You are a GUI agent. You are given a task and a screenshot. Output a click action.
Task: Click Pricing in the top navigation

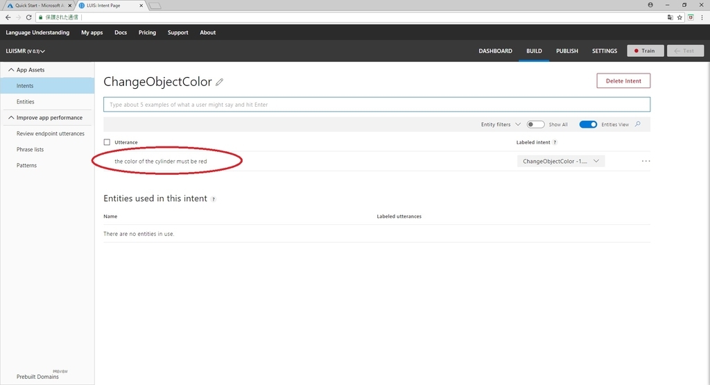pyautogui.click(x=147, y=33)
